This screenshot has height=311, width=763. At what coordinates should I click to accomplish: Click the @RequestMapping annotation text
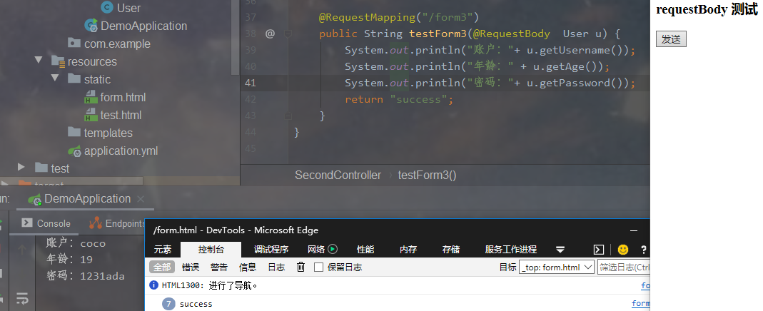[x=367, y=18]
